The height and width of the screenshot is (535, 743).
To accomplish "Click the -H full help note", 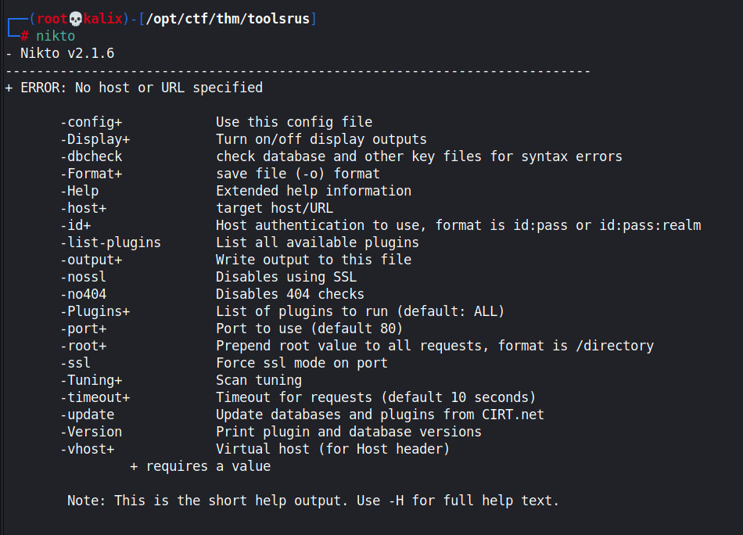I will [x=313, y=501].
